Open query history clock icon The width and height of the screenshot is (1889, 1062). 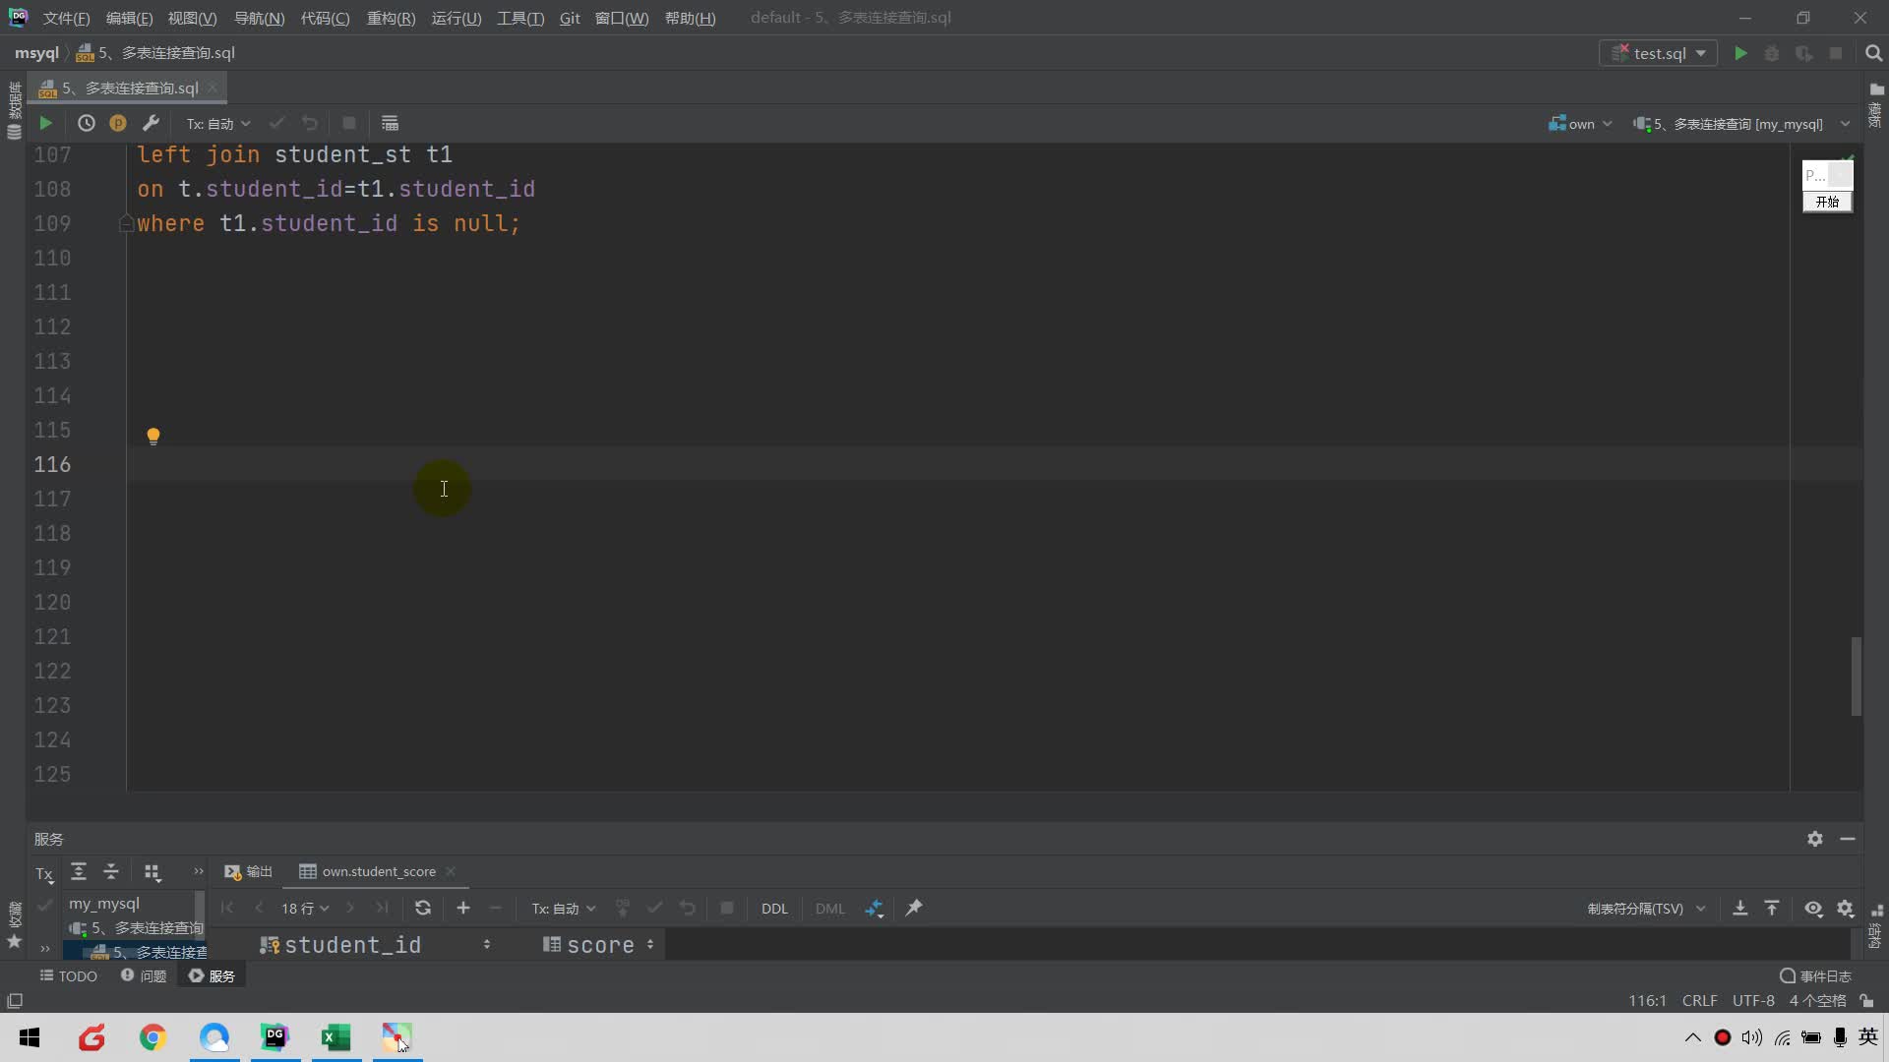pyautogui.click(x=87, y=123)
